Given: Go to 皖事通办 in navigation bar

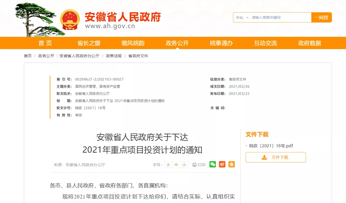Looking at the screenshot, I should 221,43.
